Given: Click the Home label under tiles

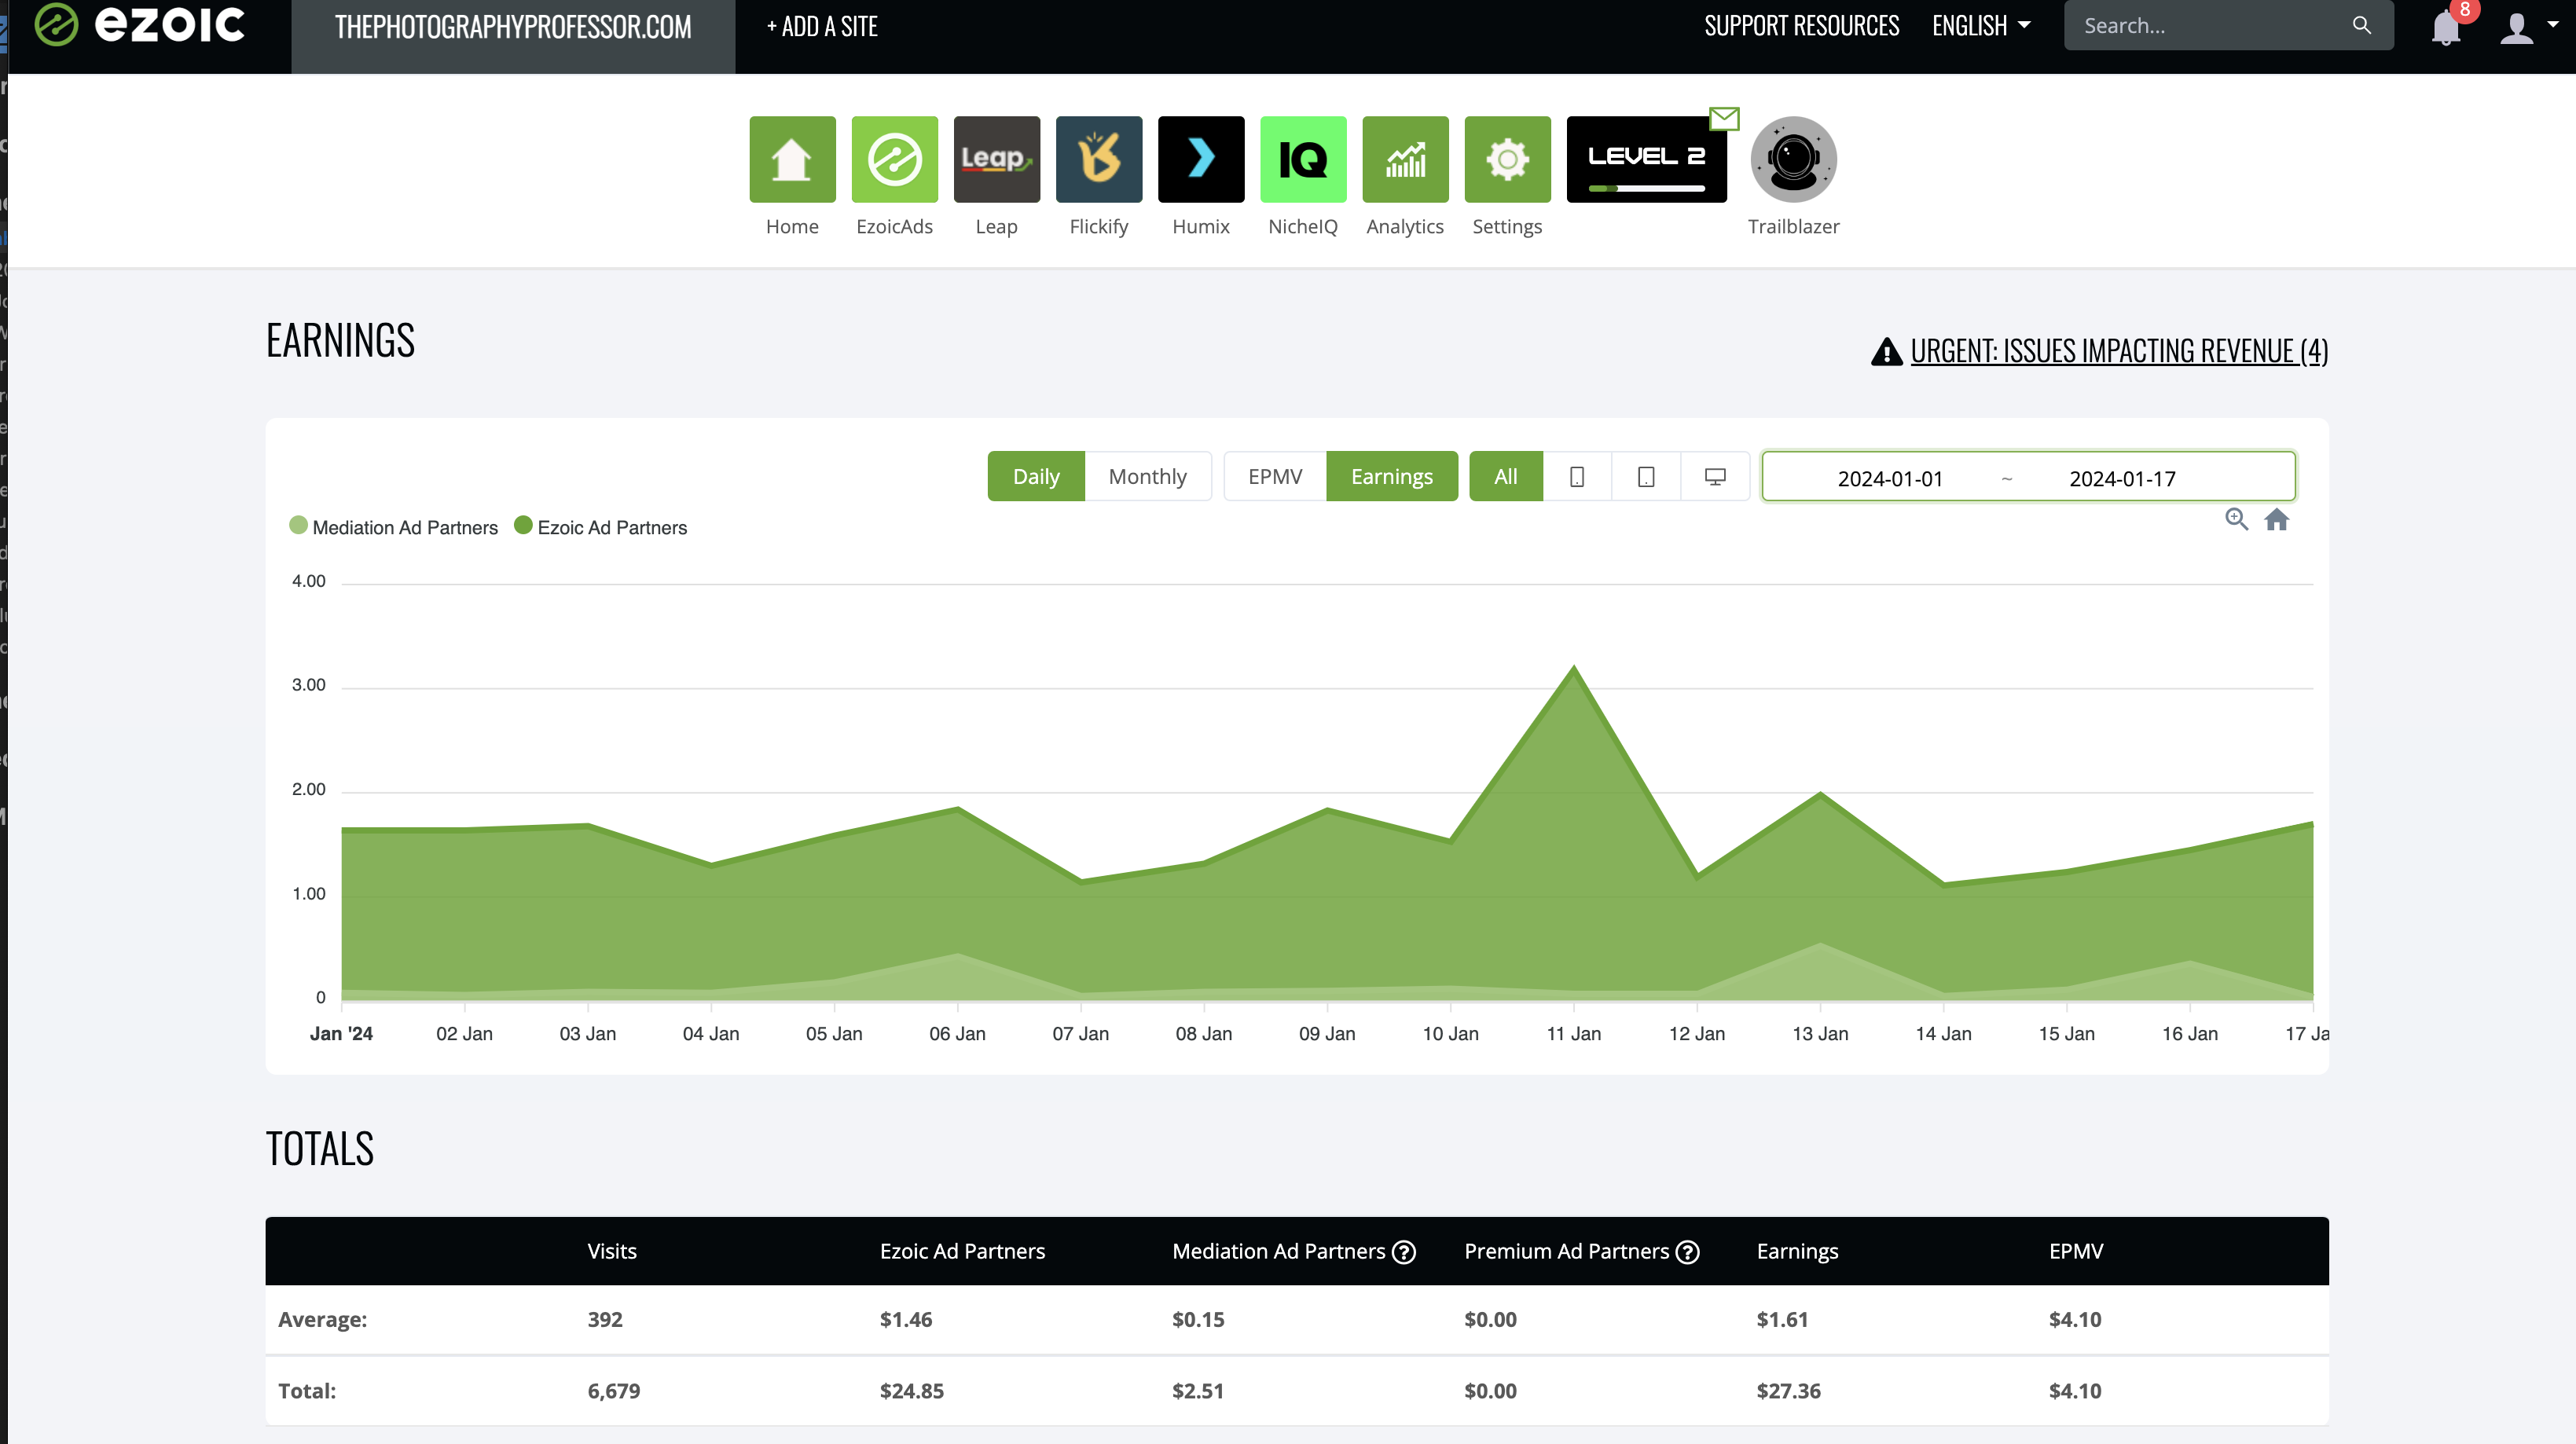Looking at the screenshot, I should 792,227.
